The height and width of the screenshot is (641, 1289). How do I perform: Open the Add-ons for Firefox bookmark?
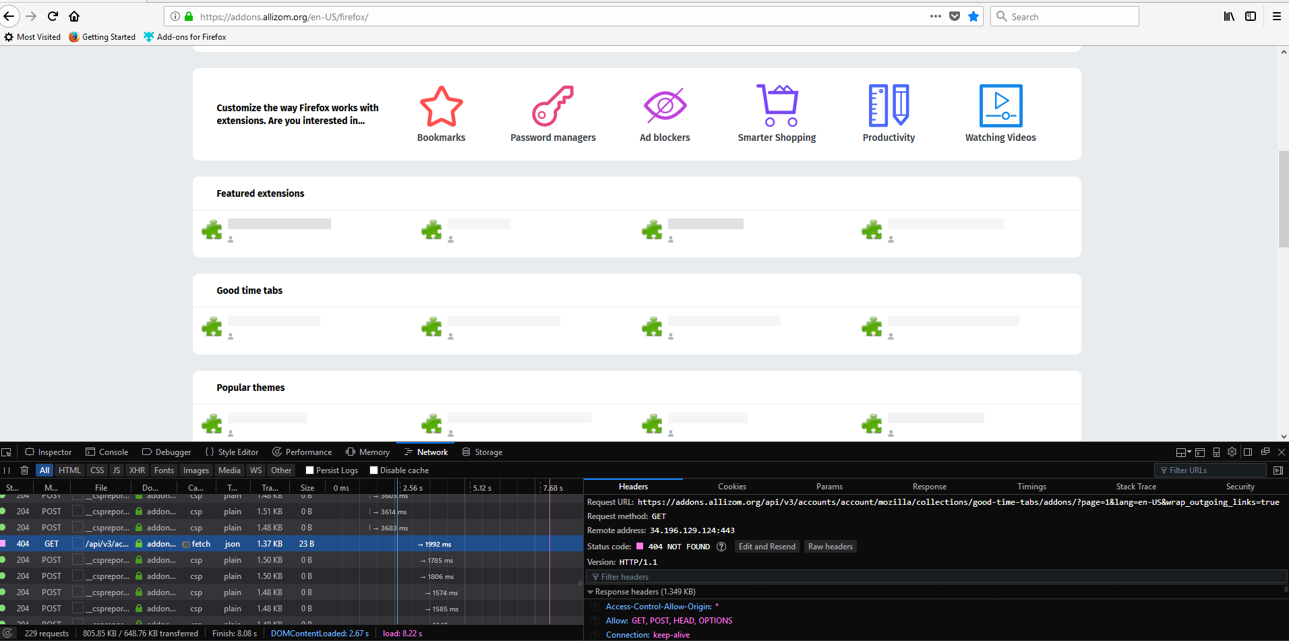[185, 37]
